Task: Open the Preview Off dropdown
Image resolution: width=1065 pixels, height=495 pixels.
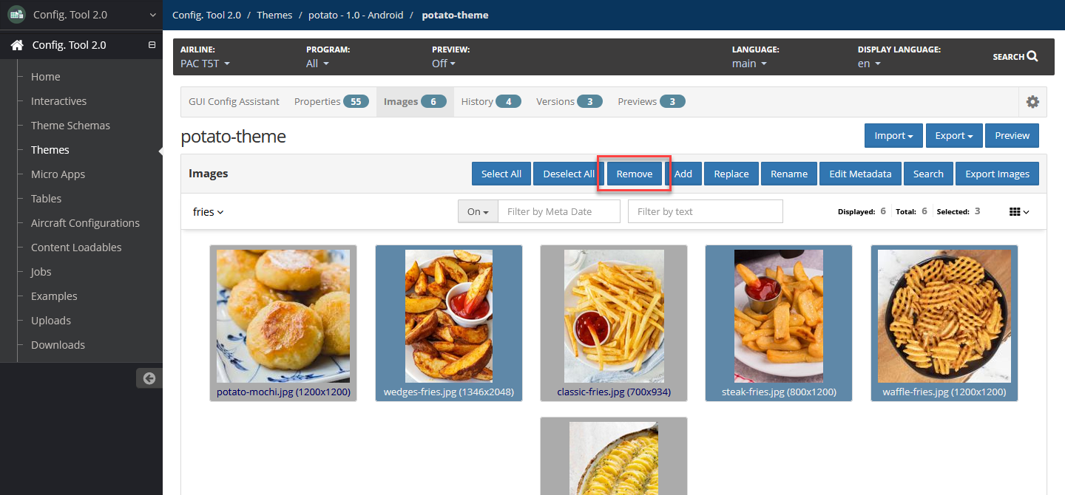Action: (444, 64)
